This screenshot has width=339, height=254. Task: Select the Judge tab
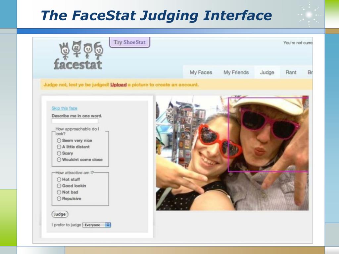(267, 72)
